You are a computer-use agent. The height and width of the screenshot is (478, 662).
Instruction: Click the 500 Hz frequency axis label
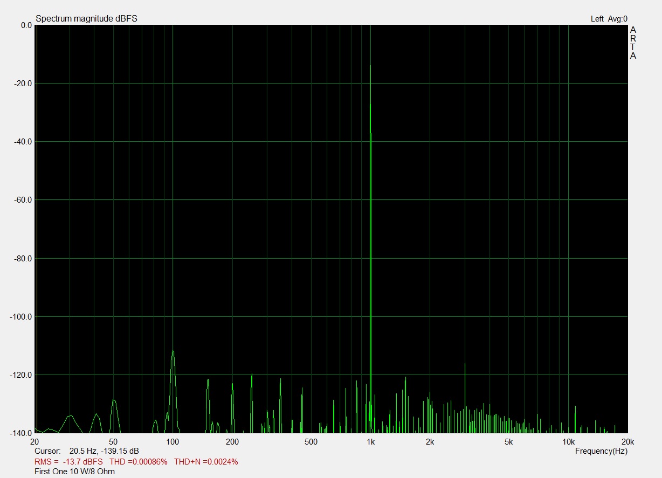(311, 442)
